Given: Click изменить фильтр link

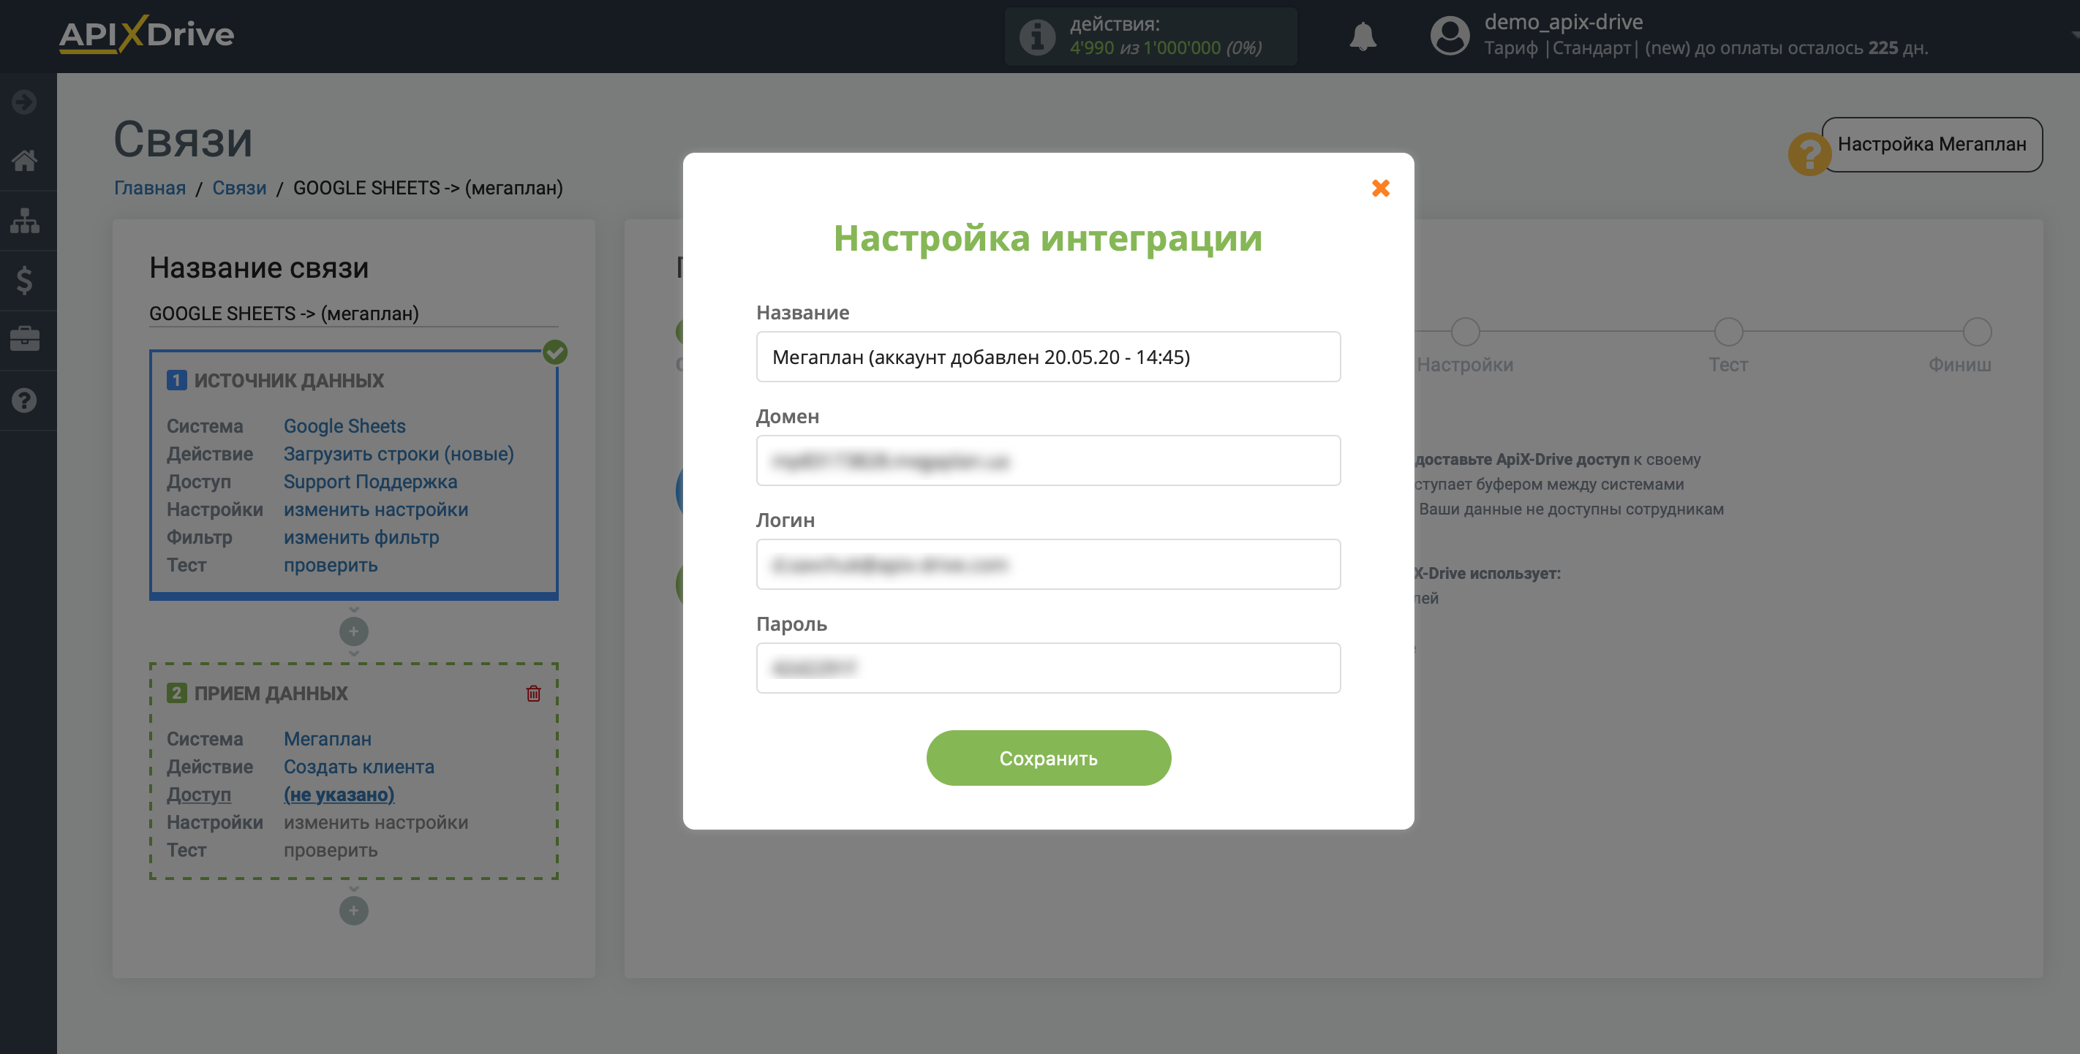Looking at the screenshot, I should click(x=361, y=537).
